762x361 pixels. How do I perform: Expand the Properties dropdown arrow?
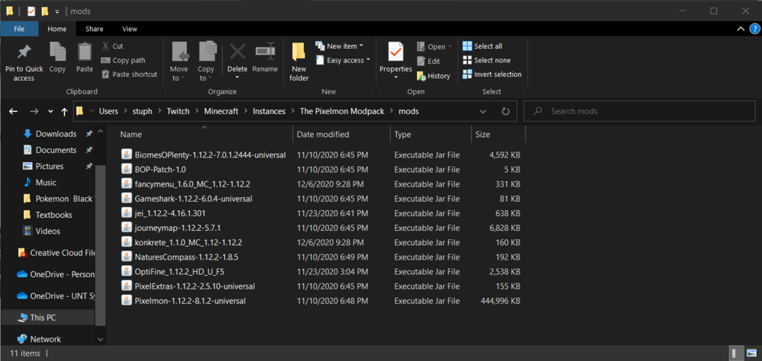tap(395, 77)
